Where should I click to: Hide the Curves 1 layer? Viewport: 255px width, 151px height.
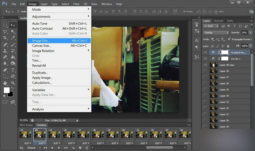[205, 59]
